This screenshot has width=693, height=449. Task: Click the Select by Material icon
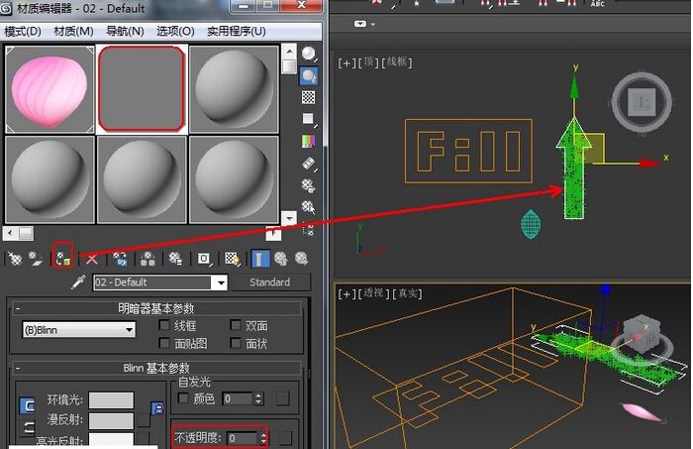(308, 206)
